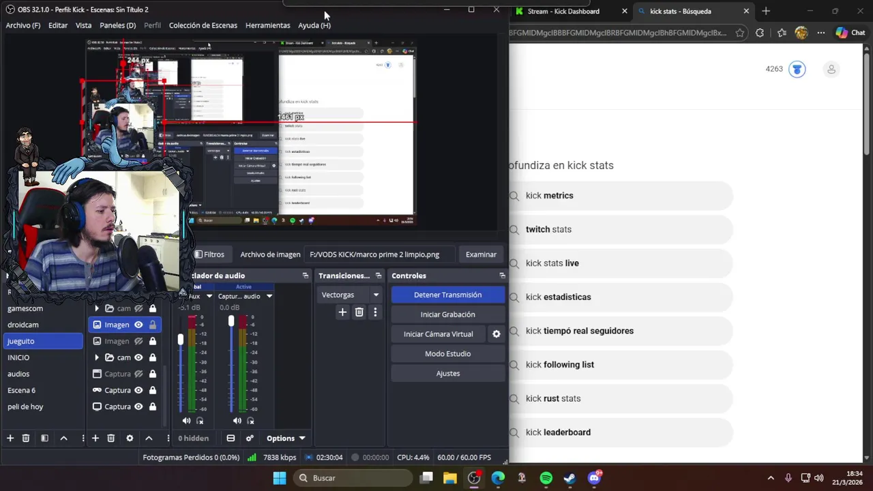Click the Captura audio volume fader
Image resolution: width=873 pixels, height=491 pixels.
point(231,321)
